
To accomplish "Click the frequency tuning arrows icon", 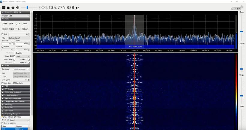I will pos(77,8).
